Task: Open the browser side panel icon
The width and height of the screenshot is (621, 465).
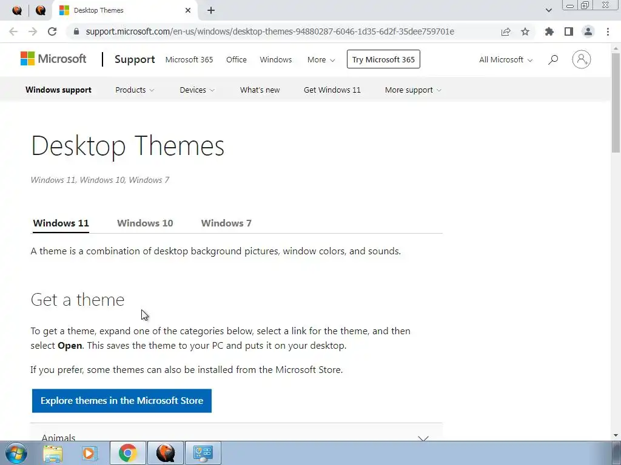Action: (x=569, y=31)
